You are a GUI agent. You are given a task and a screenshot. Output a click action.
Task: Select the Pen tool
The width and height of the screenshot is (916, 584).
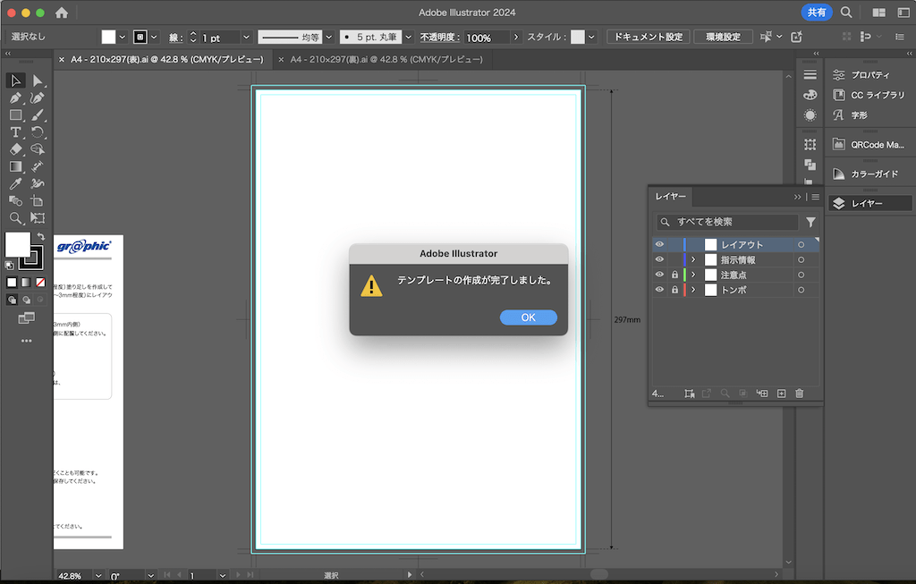click(15, 97)
